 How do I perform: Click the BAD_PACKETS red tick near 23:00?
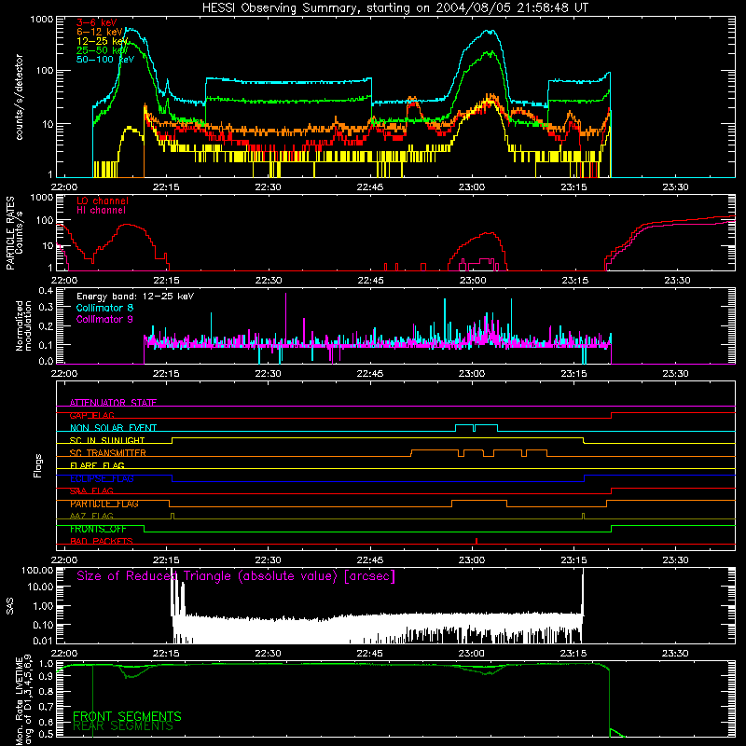coord(477,541)
